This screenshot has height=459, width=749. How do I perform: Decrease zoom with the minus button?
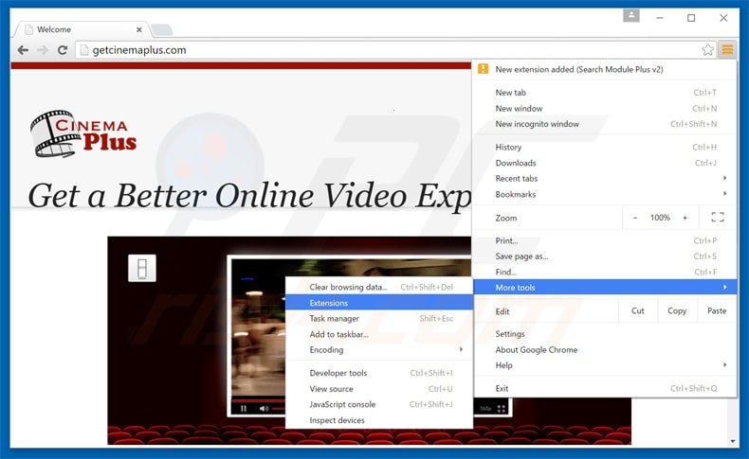(635, 218)
